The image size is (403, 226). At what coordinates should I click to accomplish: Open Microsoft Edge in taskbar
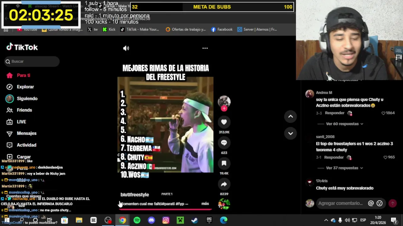pyautogui.click(x=224, y=220)
